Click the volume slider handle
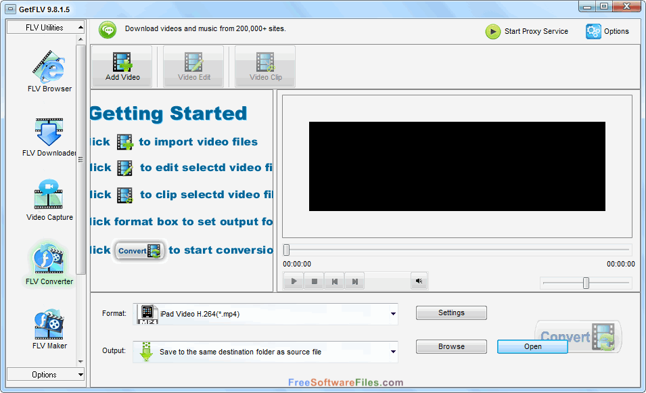 [x=586, y=283]
